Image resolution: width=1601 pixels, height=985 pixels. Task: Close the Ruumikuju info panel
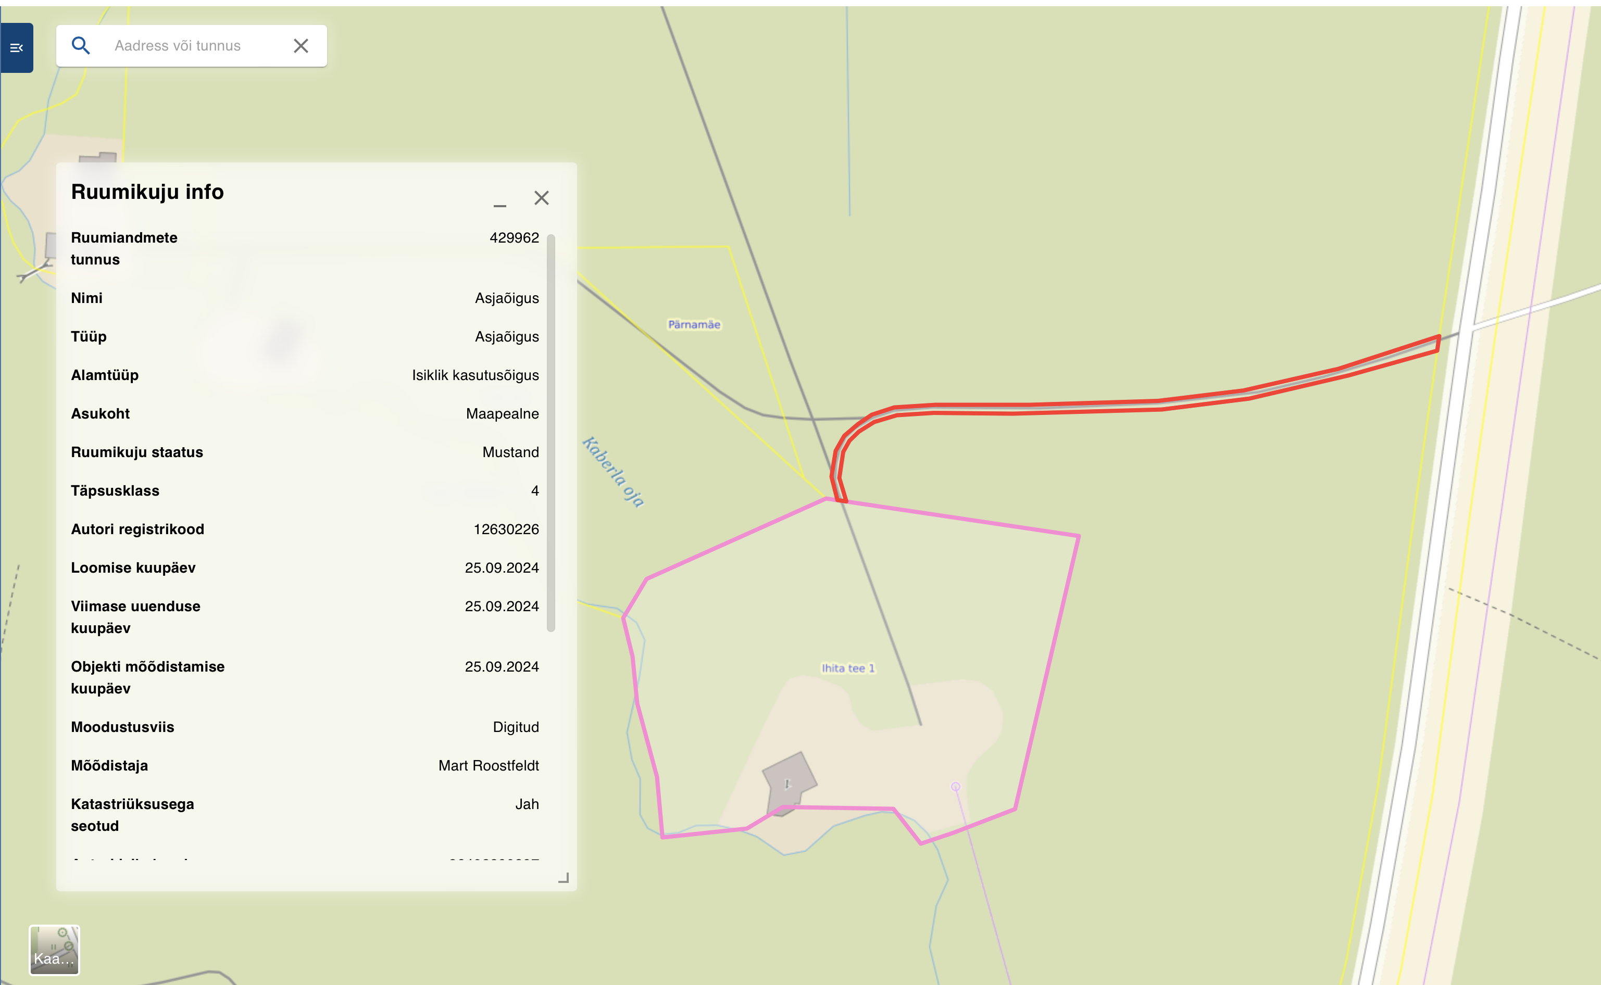(x=542, y=198)
